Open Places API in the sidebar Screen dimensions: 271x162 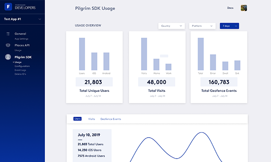(22, 45)
